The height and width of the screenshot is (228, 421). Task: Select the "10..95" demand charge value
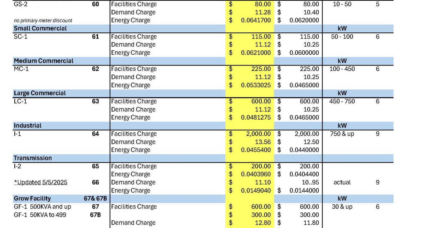point(309,182)
